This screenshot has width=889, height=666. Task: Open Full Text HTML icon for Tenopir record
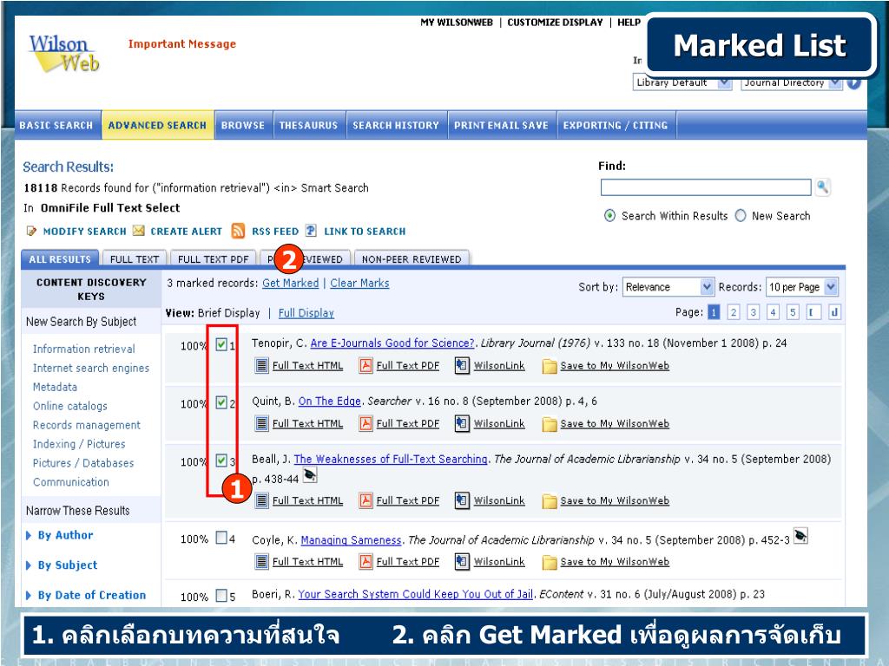261,365
